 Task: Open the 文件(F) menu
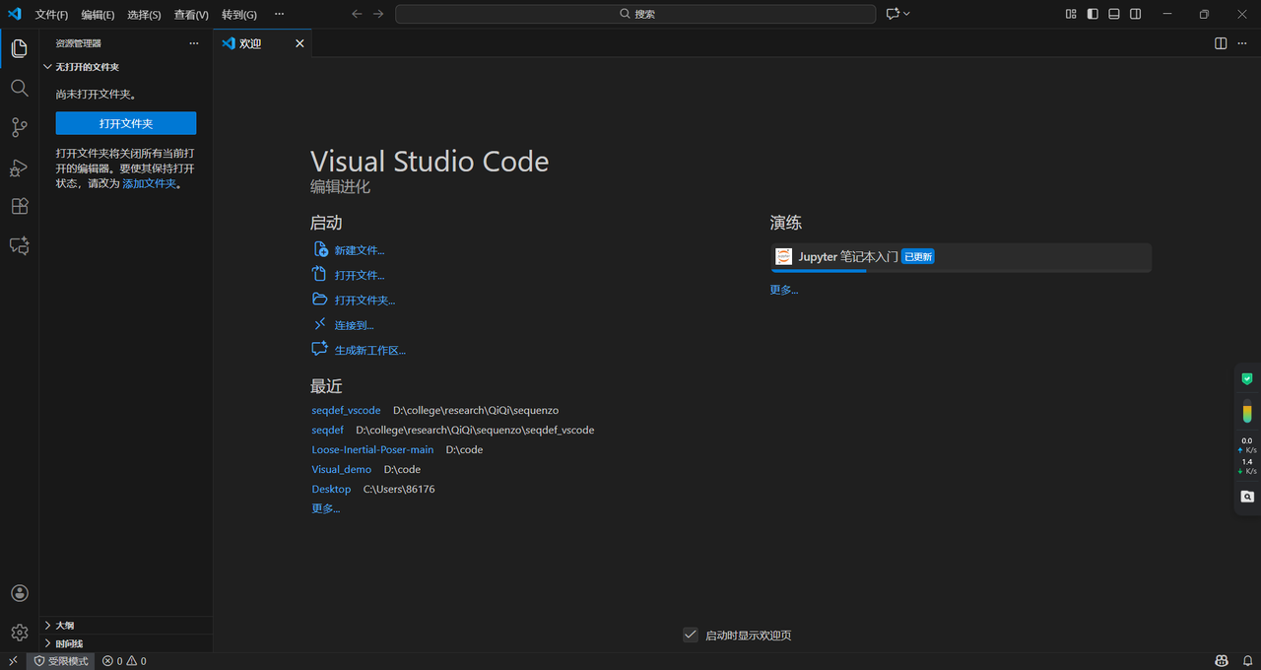tap(51, 15)
